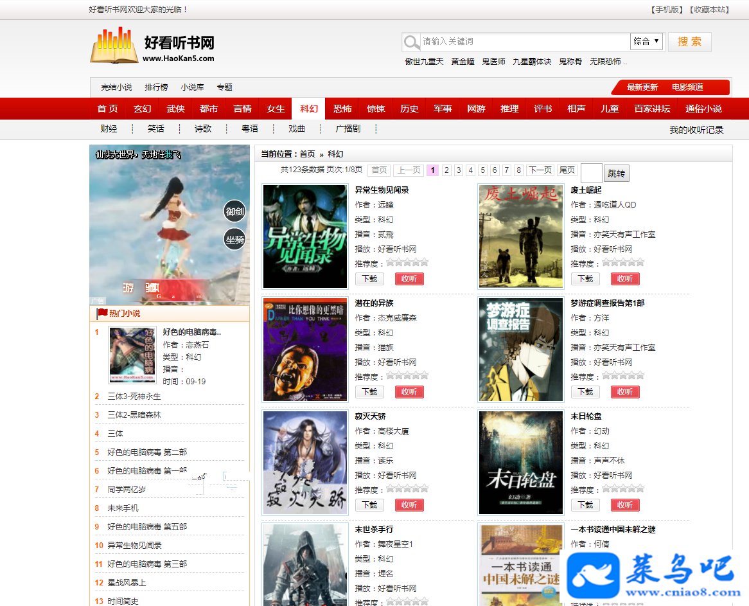Open the 戏曲 subcategory

pyautogui.click(x=297, y=129)
